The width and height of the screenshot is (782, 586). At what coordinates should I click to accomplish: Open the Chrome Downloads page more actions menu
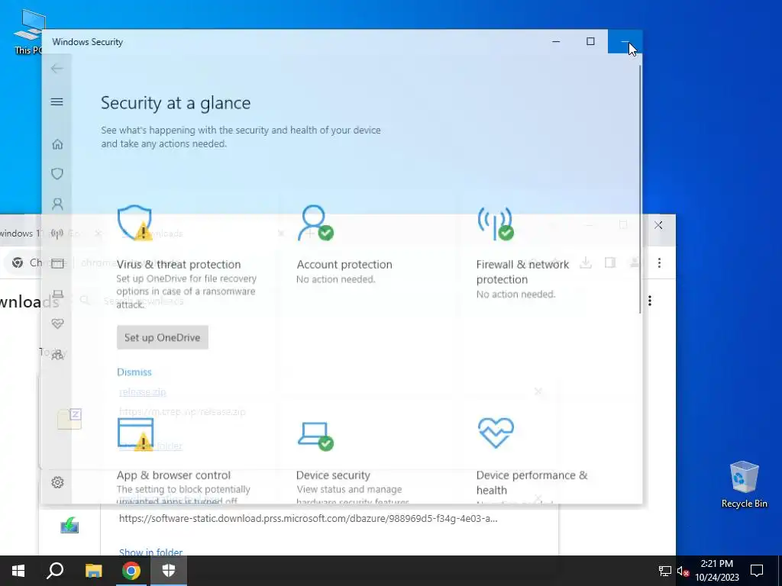(649, 301)
